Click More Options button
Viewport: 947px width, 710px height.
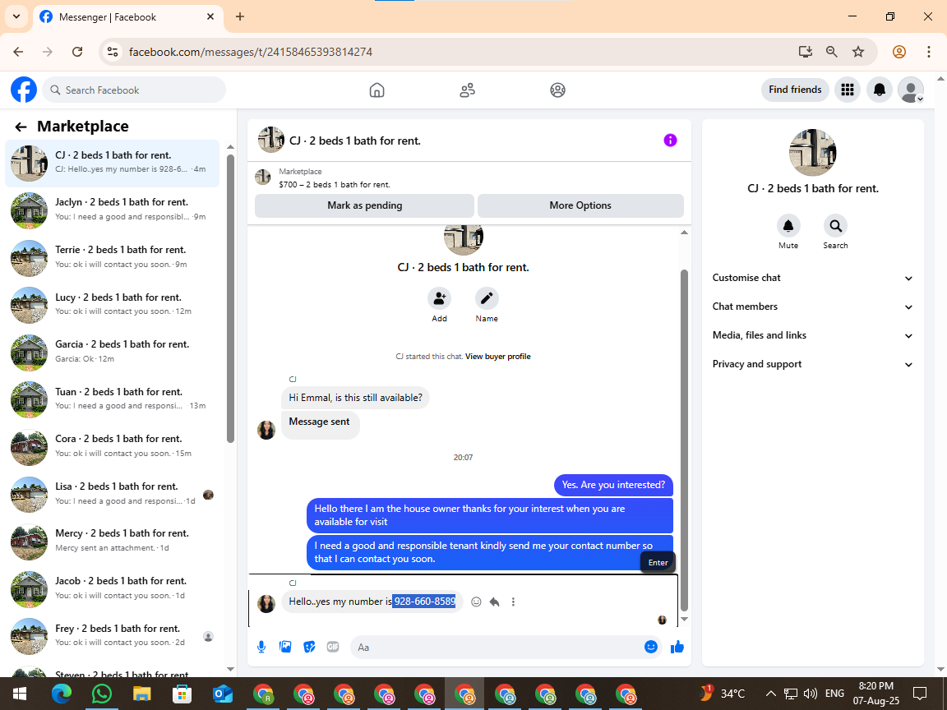580,205
